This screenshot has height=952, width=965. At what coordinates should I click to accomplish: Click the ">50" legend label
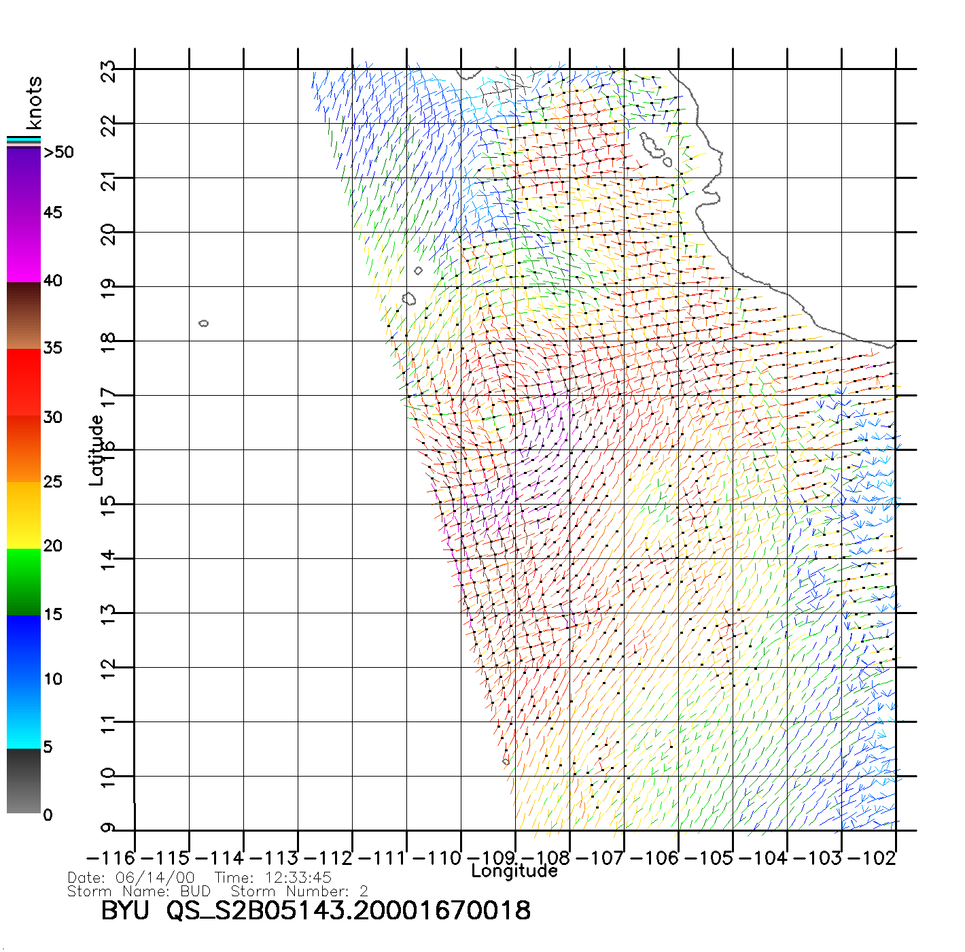[58, 152]
